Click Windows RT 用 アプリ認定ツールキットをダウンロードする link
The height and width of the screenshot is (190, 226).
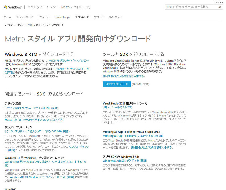tap(45, 164)
